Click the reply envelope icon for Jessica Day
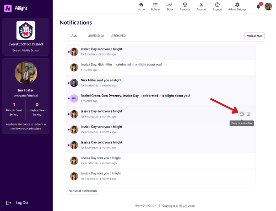276x211 pixels. pos(242,114)
